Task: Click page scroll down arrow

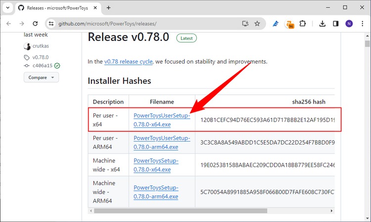Action: click(367, 218)
